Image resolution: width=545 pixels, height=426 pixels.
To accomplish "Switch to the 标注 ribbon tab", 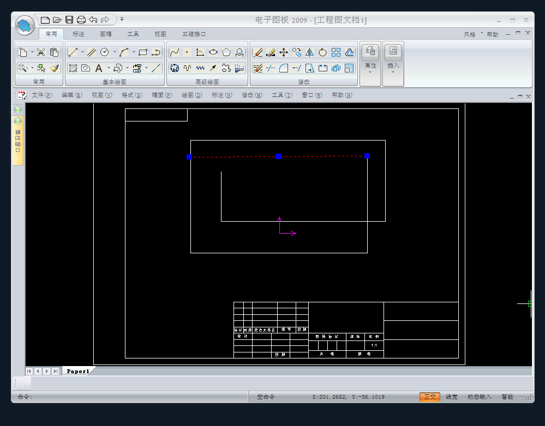I will click(78, 34).
